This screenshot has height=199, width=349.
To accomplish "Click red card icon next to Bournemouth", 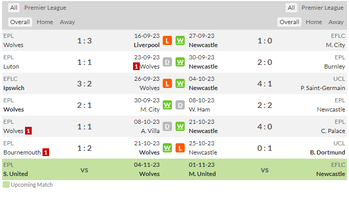I will pyautogui.click(x=46, y=152).
